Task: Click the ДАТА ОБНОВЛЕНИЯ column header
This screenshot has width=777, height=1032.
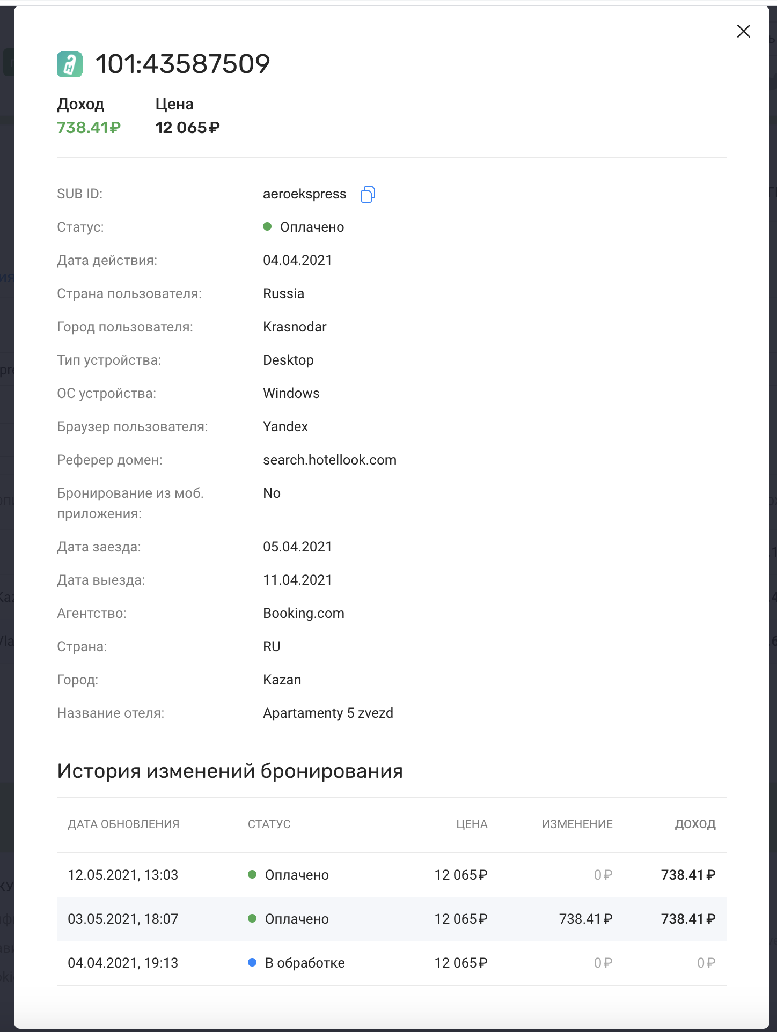Action: coord(123,824)
